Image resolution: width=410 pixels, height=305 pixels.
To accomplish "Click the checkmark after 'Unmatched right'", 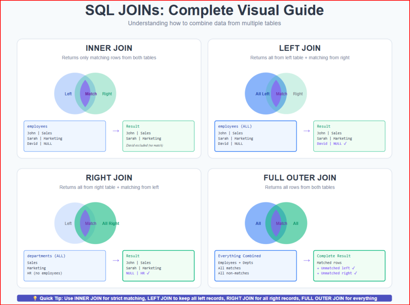I will pyautogui.click(x=356, y=273).
